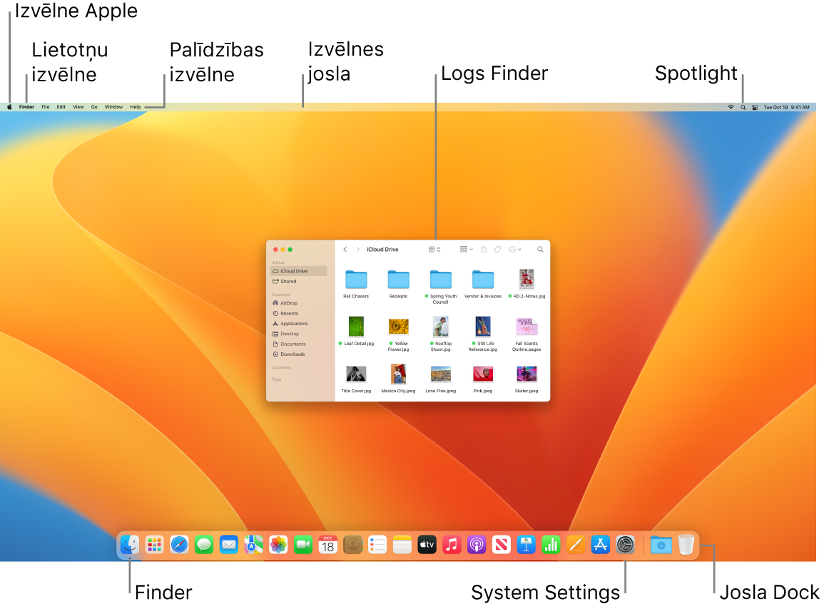Open Apple TV from the Dock
This screenshot has height=609, width=829.
427,545
